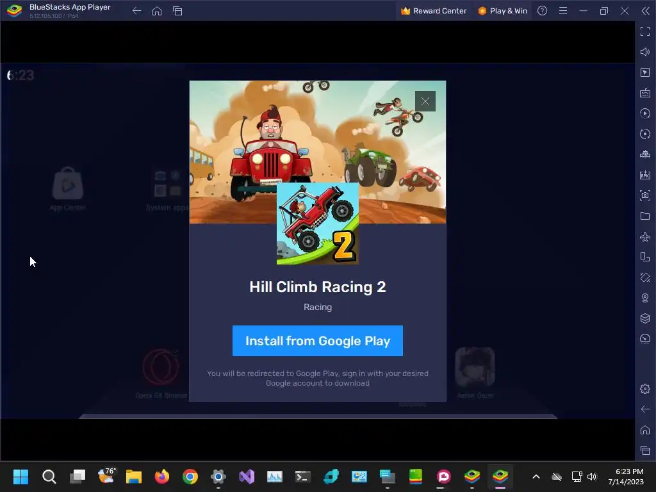
Task: Click the Hill Climb Racing 2 game icon
Action: [x=318, y=224]
